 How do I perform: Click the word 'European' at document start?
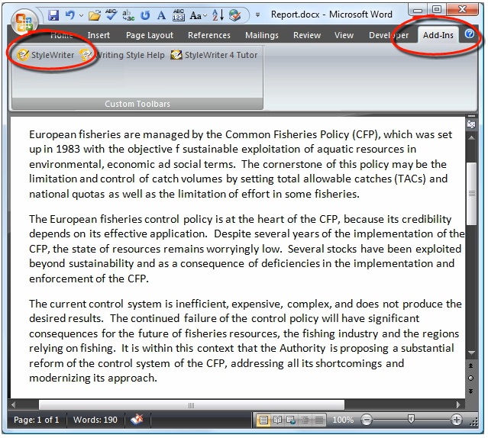(53, 134)
